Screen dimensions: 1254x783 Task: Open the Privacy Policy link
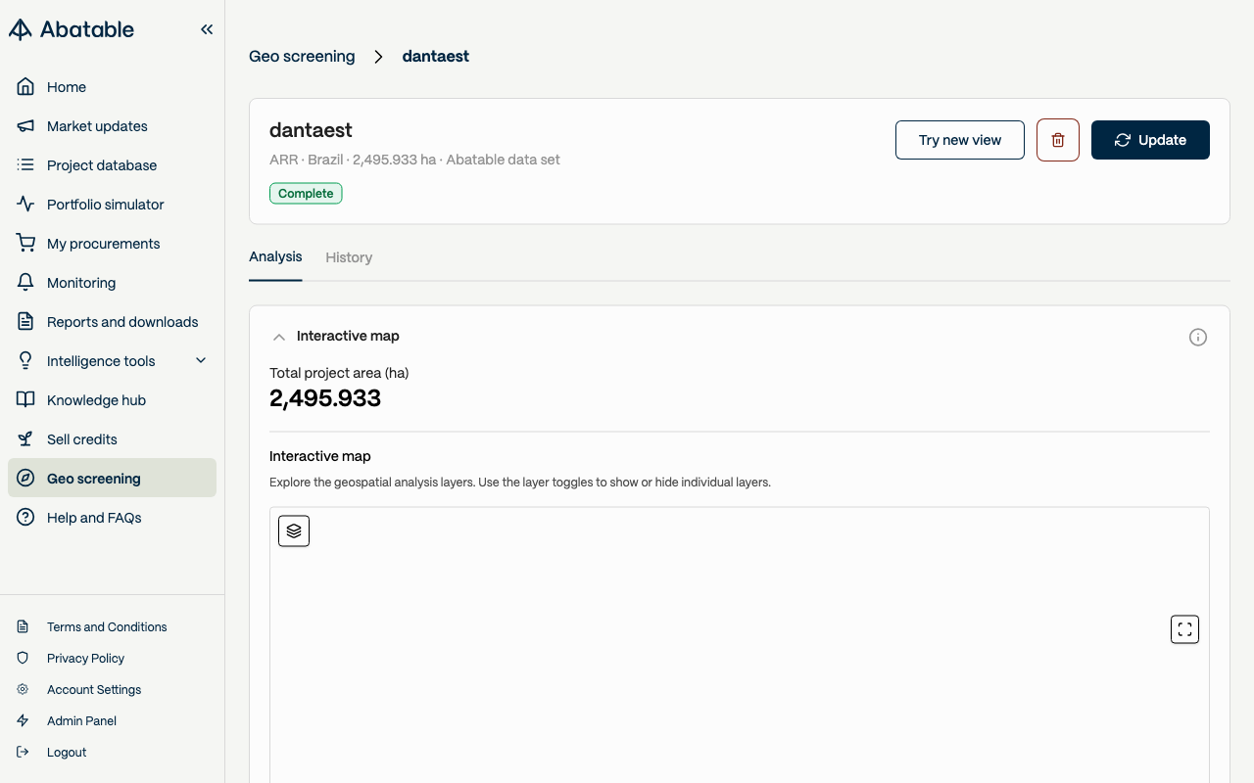point(86,659)
